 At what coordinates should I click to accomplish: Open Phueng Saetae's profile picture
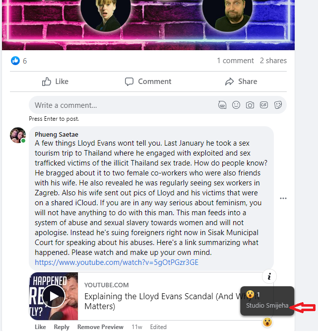(x=18, y=135)
